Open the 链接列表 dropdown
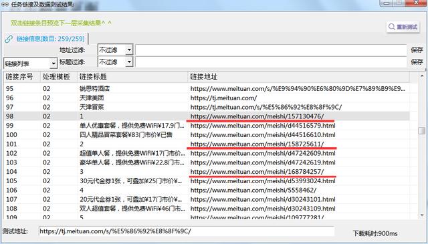 [x=53, y=64]
